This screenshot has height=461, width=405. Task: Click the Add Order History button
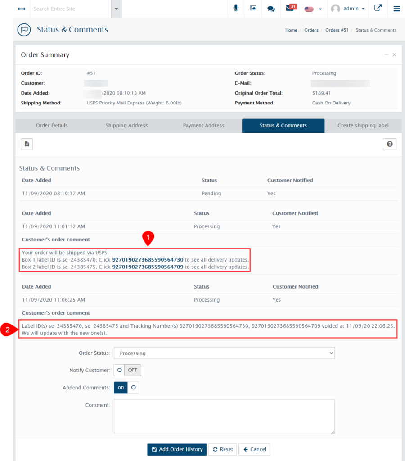(x=177, y=449)
